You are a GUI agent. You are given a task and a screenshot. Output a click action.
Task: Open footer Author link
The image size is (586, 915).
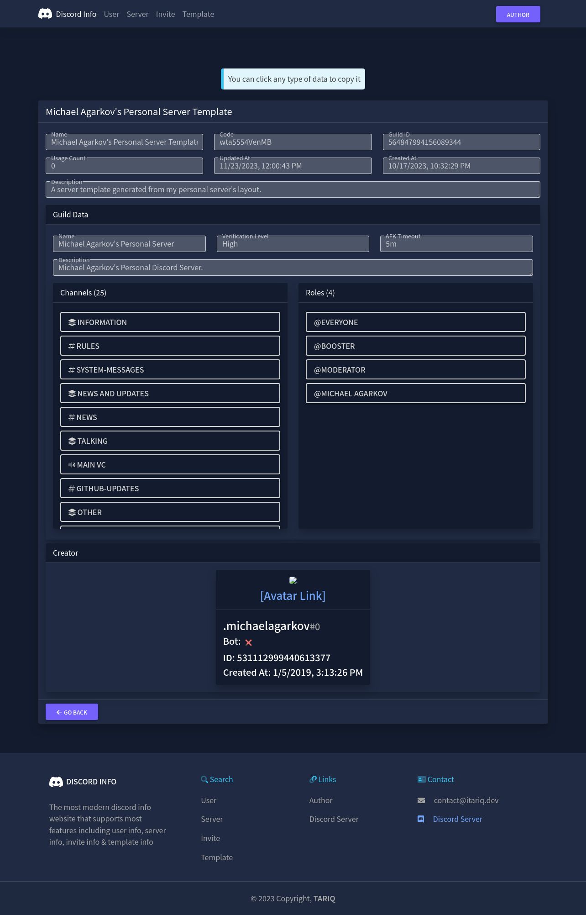pyautogui.click(x=321, y=800)
